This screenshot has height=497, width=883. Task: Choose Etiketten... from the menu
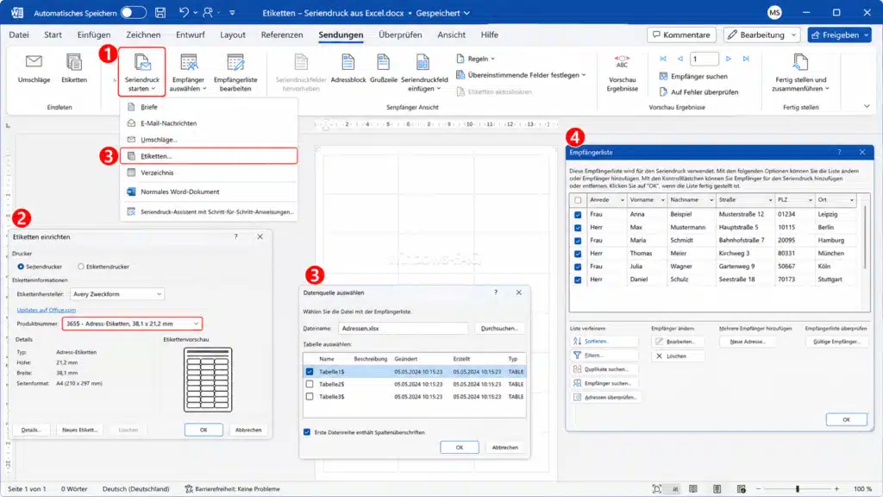(x=209, y=156)
